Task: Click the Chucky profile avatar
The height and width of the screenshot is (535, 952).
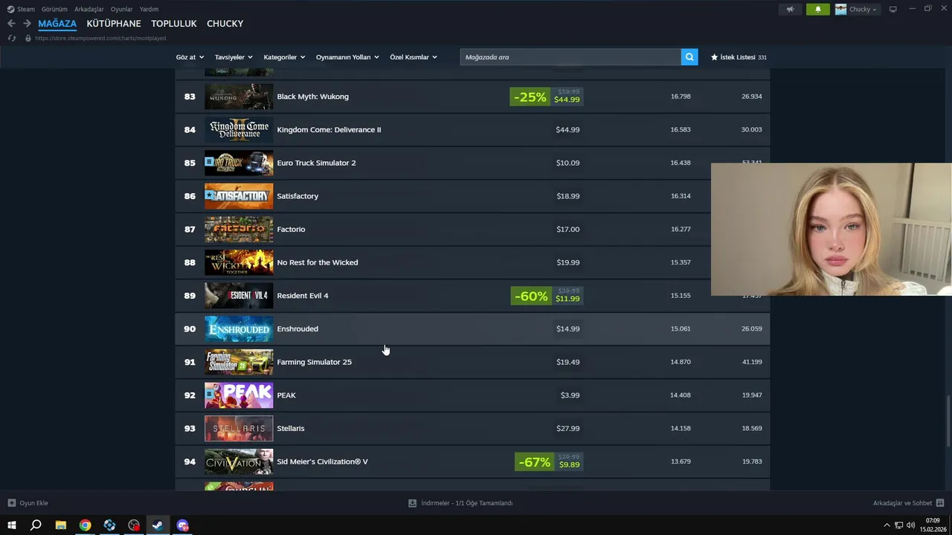Action: click(x=840, y=9)
